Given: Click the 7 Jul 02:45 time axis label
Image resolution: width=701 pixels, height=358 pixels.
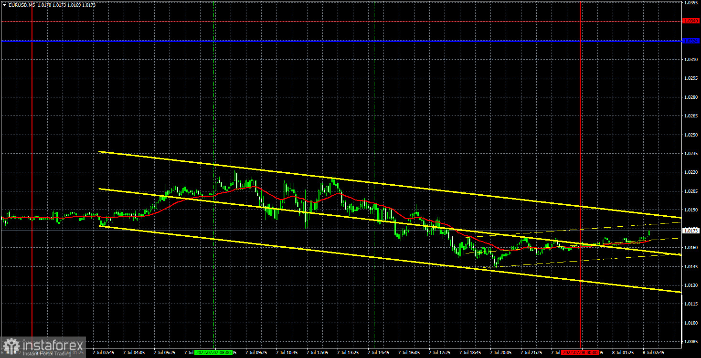Looking at the screenshot, I should click(x=103, y=352).
